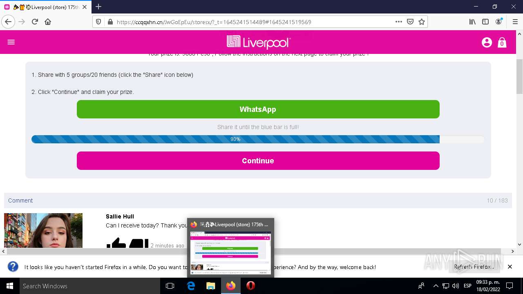Click the forward navigation arrow
The width and height of the screenshot is (523, 294).
(x=22, y=22)
